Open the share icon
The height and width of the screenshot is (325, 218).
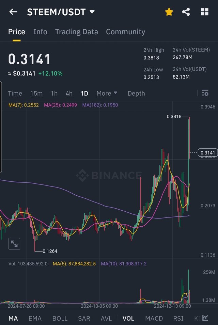point(186,12)
